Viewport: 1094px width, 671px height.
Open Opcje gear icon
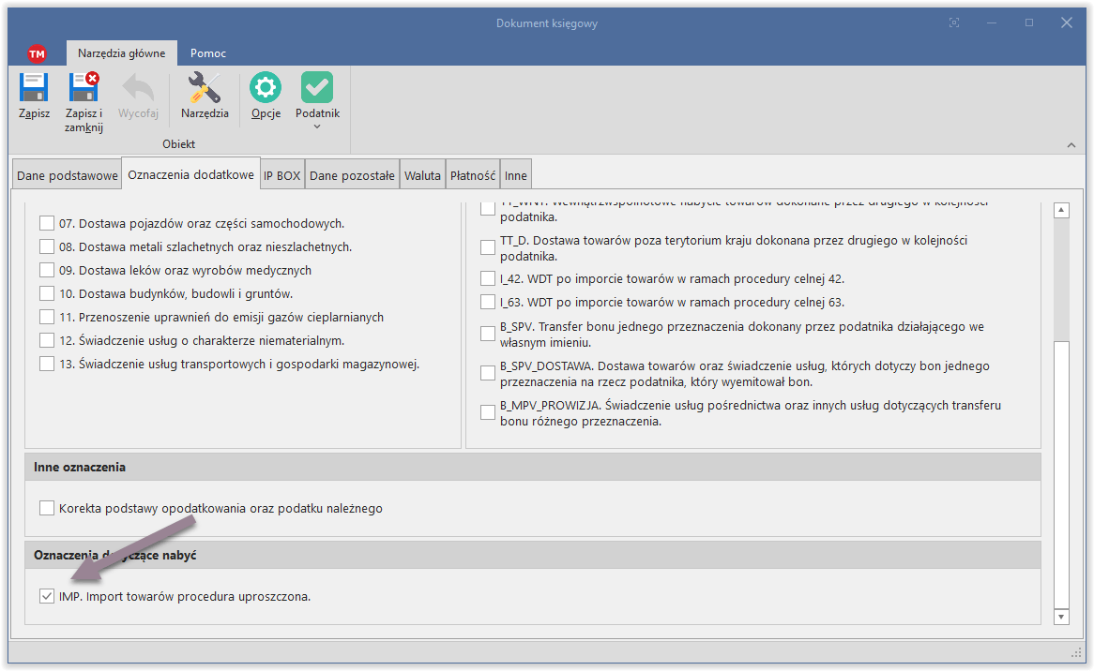tap(266, 88)
